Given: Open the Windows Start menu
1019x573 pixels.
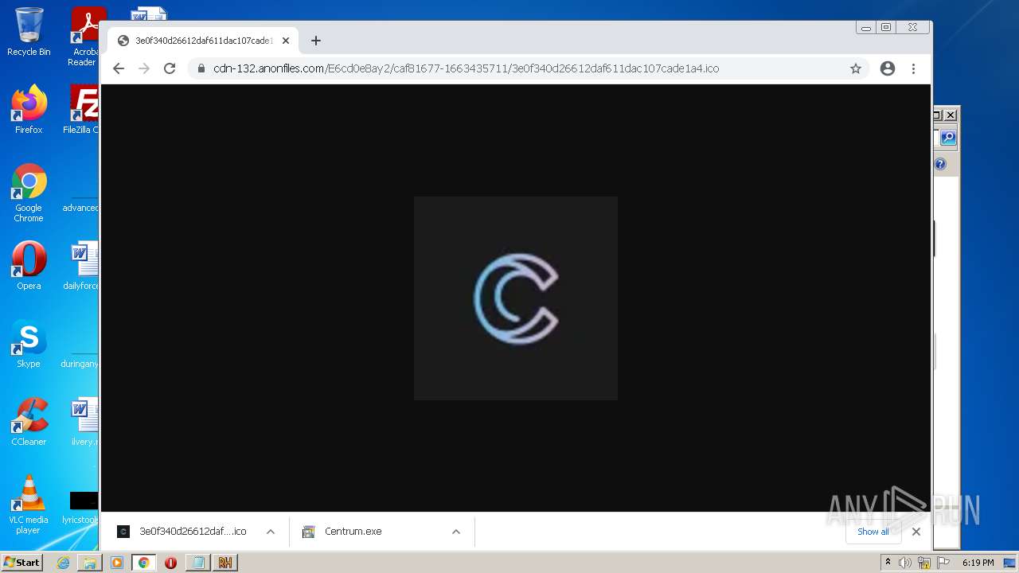Looking at the screenshot, I should [x=21, y=562].
